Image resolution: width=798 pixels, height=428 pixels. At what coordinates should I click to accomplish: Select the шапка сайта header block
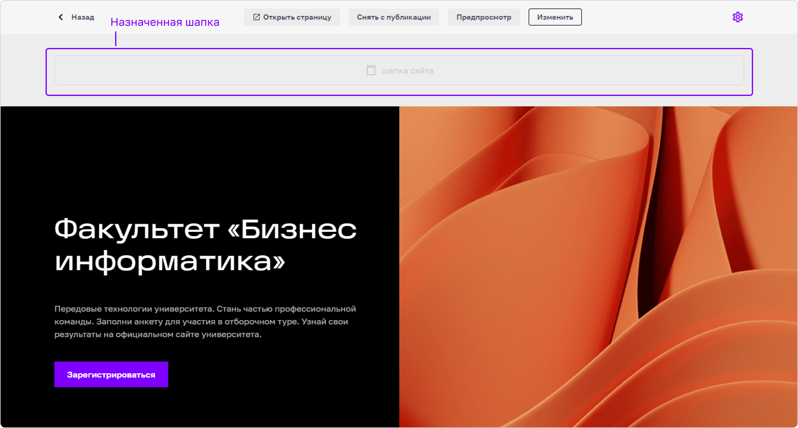pyautogui.click(x=399, y=70)
